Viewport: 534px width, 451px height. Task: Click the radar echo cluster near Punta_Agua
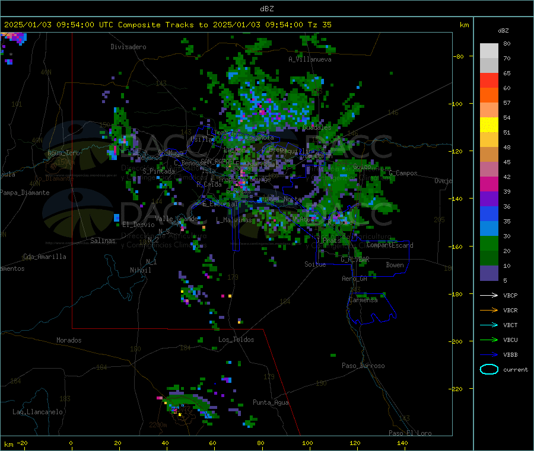pyautogui.click(x=250, y=422)
